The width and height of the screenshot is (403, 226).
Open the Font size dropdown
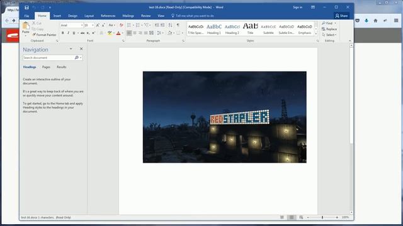pos(93,25)
